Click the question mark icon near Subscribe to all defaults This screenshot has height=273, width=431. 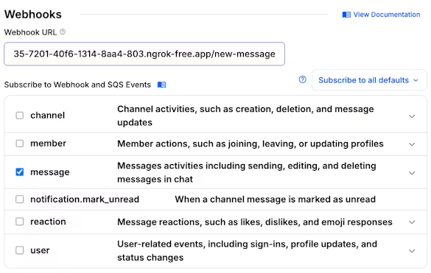coord(302,79)
